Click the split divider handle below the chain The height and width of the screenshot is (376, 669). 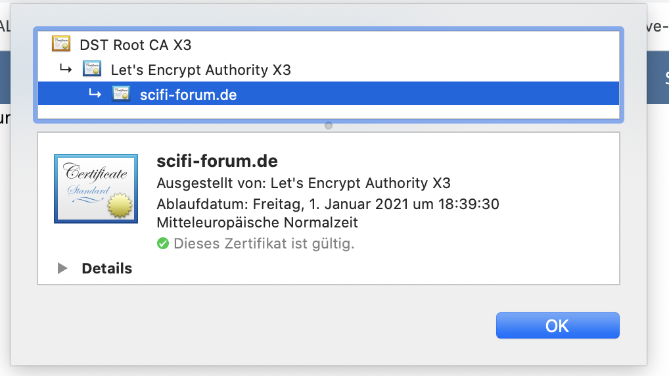(329, 126)
